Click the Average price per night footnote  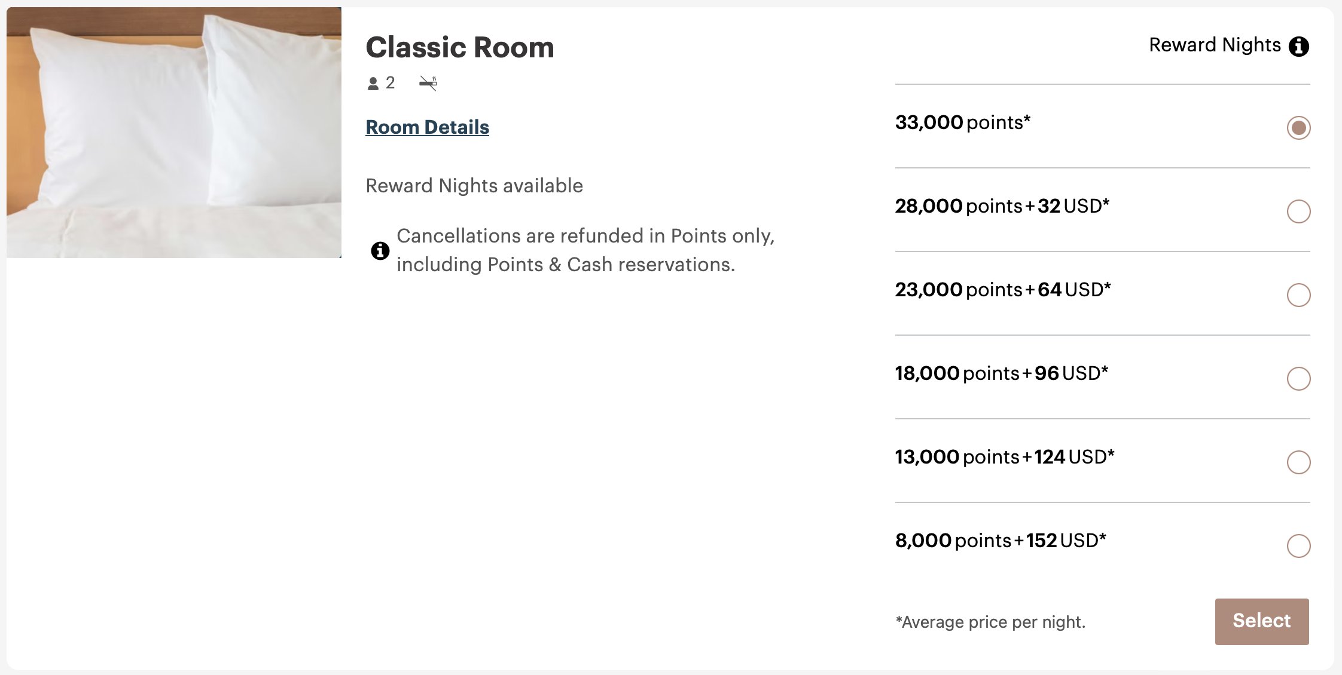coord(990,622)
